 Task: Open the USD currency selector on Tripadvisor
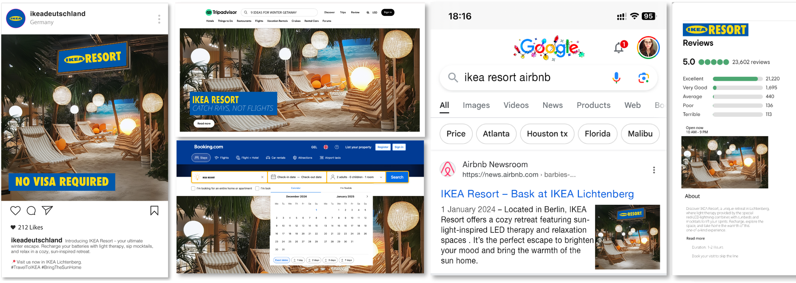pyautogui.click(x=375, y=12)
